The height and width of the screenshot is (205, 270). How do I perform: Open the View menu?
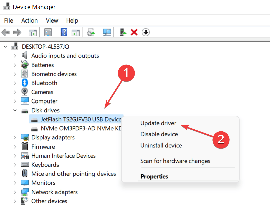click(52, 20)
